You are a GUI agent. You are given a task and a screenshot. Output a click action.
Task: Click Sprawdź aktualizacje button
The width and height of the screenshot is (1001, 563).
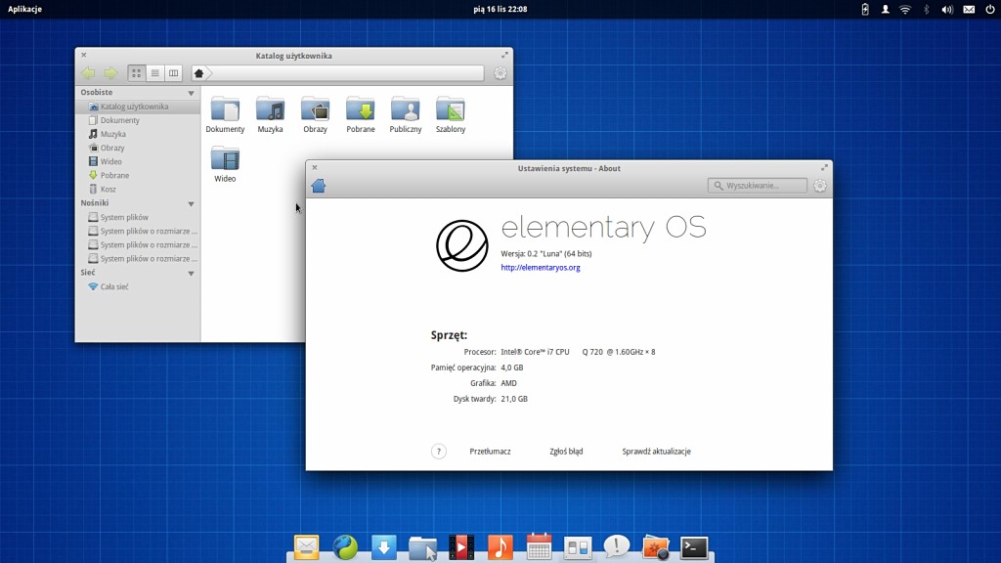click(x=656, y=452)
